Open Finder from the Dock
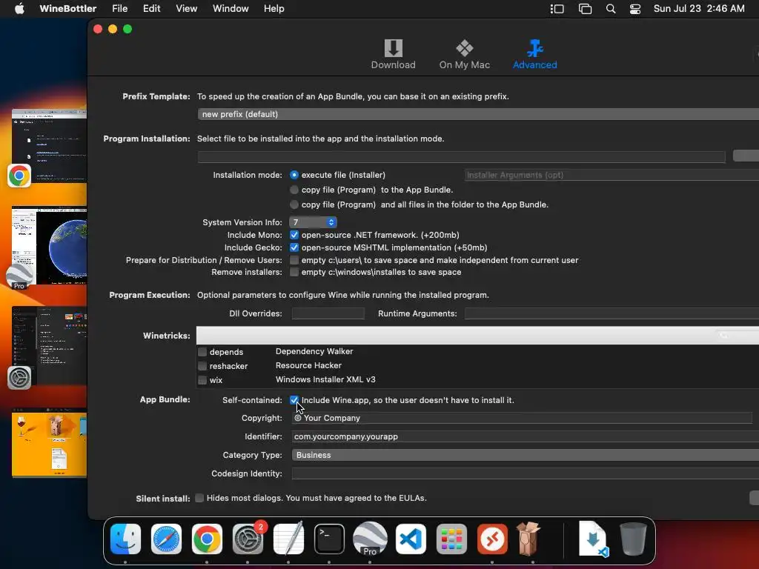The height and width of the screenshot is (569, 759). [x=125, y=539]
